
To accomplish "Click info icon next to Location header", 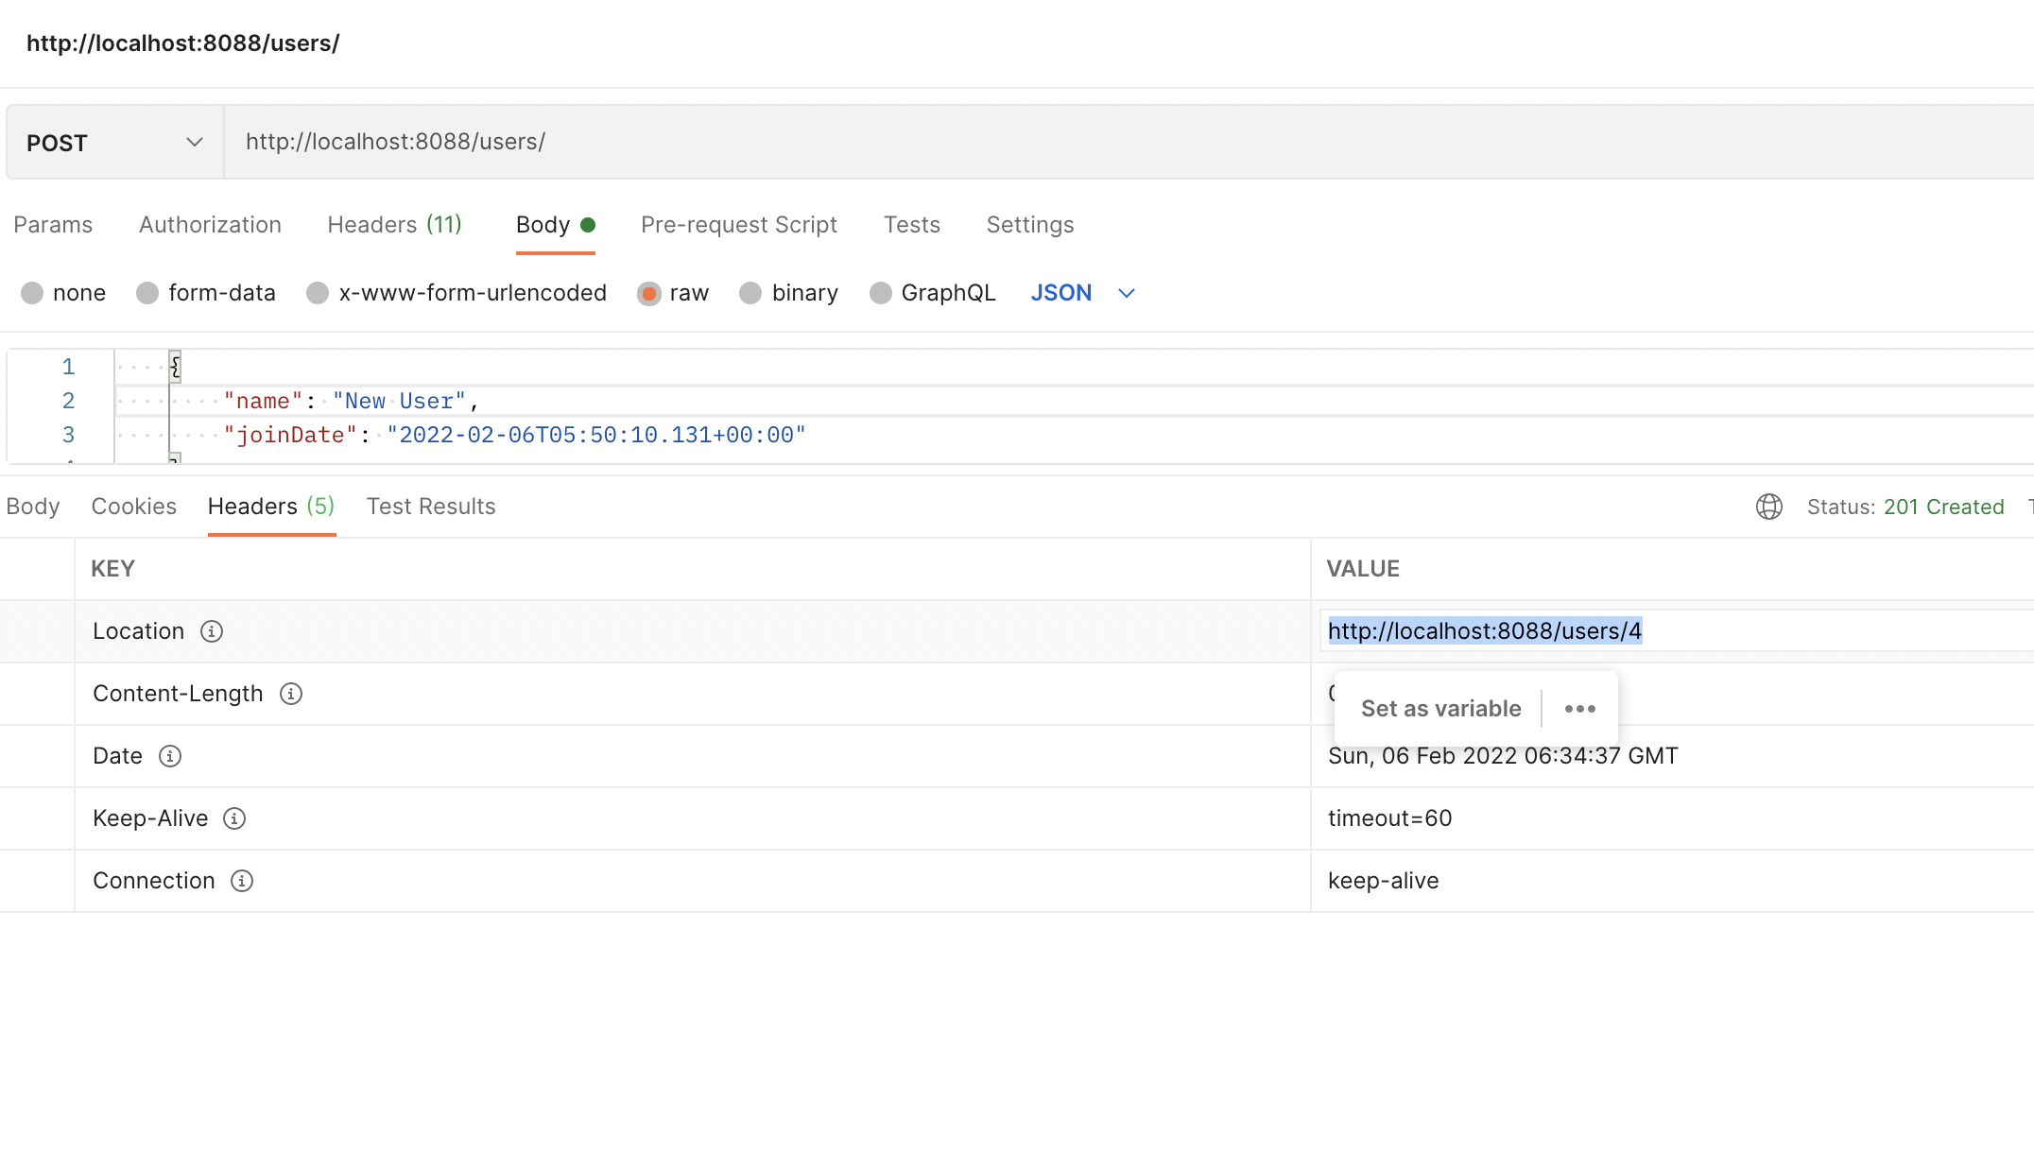I will coord(212,631).
